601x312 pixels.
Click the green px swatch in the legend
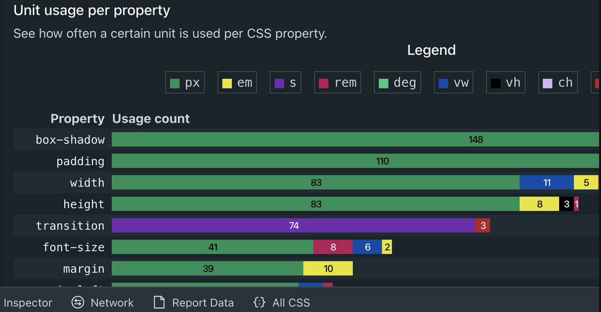point(175,83)
